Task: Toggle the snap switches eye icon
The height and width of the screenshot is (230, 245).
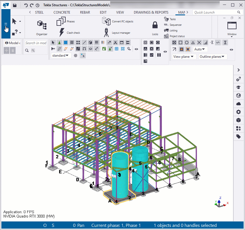Action: click(165, 52)
